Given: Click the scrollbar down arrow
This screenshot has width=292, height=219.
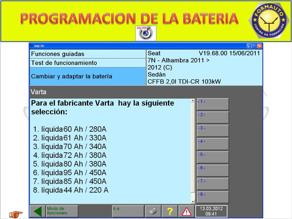Looking at the screenshot, I should 193,202.
